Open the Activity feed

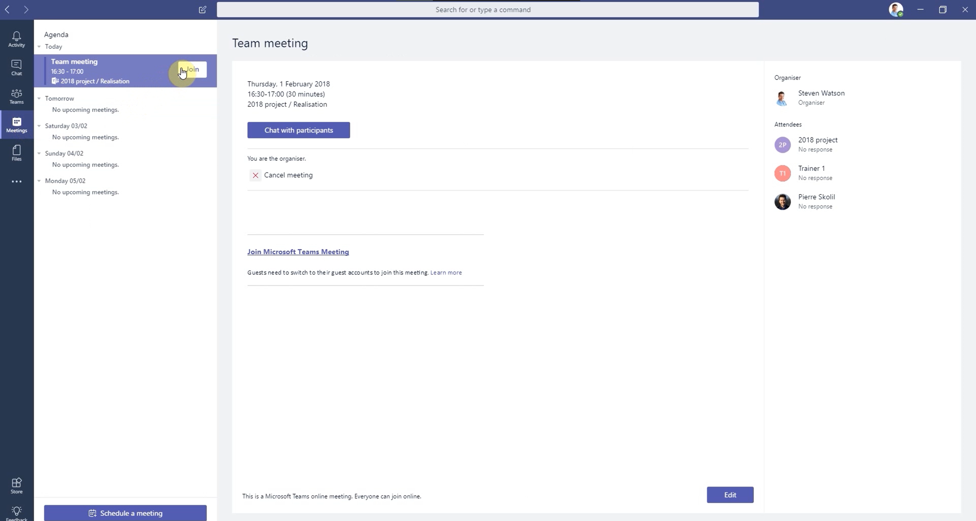point(17,39)
